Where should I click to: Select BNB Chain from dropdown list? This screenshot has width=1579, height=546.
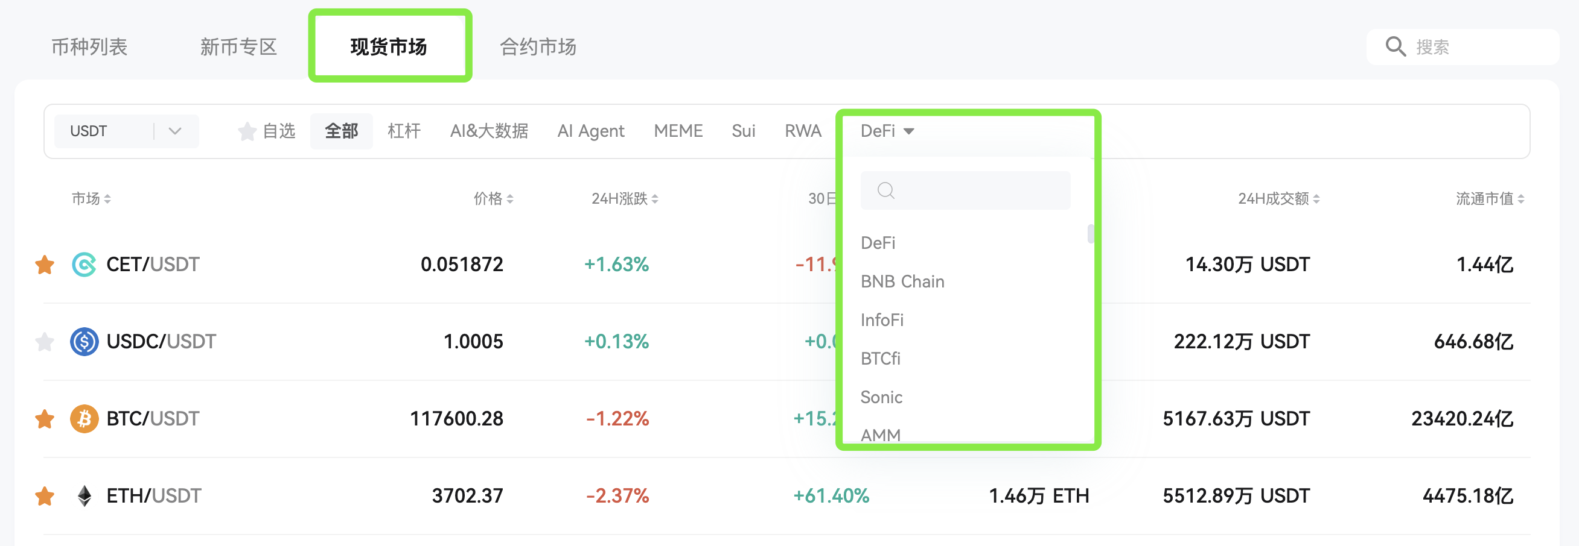(x=902, y=281)
